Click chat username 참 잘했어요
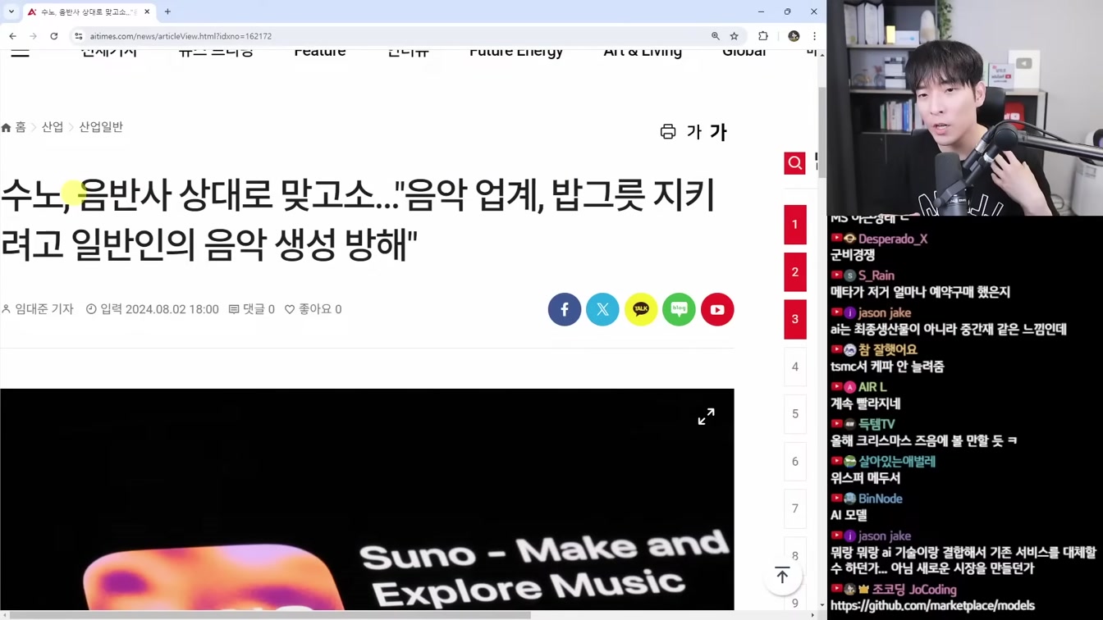Viewport: 1103px width, 620px height. coord(888,349)
